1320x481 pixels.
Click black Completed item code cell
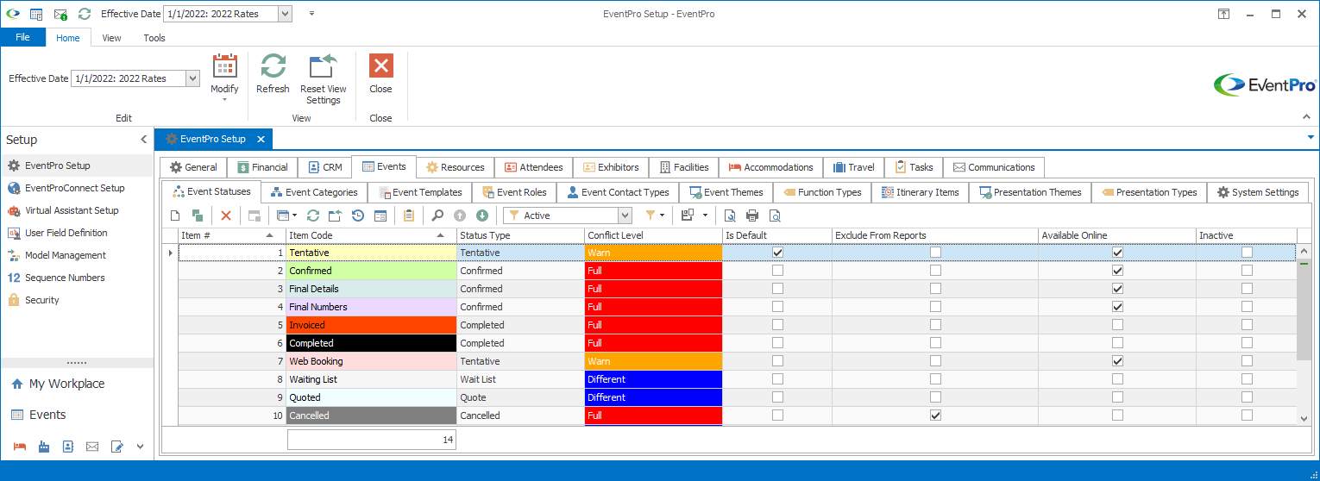(x=371, y=343)
